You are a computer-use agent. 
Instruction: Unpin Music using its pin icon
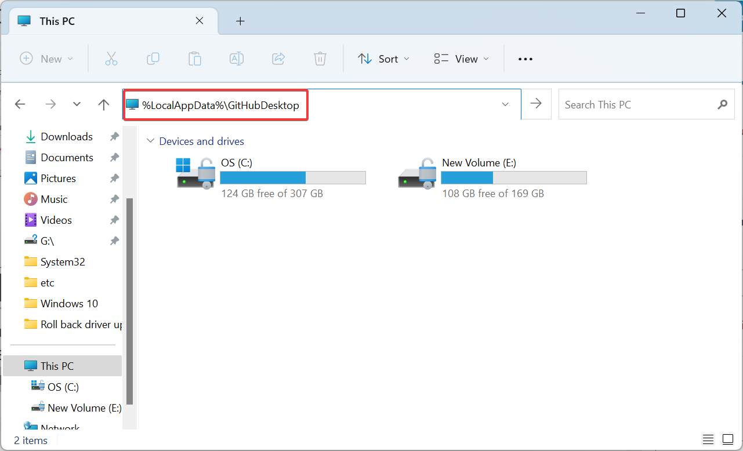coord(115,199)
